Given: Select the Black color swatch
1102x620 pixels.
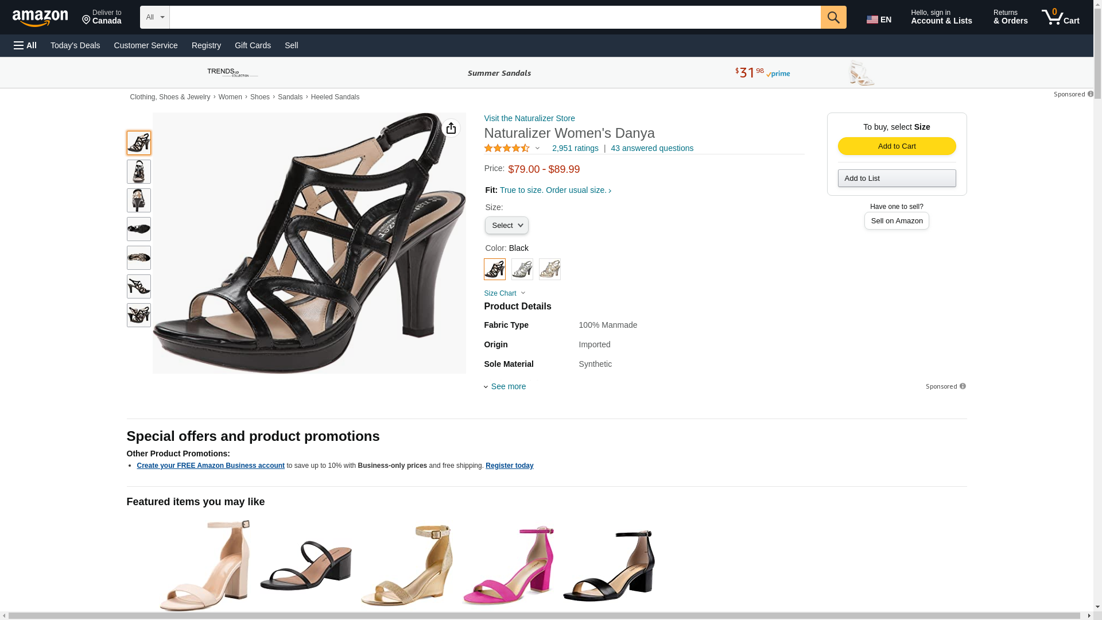Looking at the screenshot, I should click(495, 269).
